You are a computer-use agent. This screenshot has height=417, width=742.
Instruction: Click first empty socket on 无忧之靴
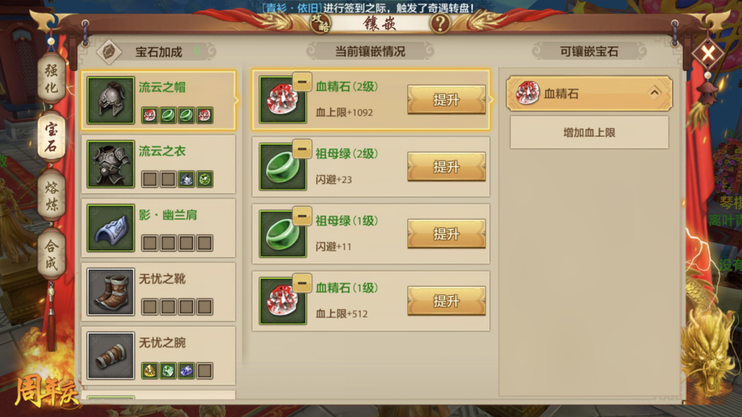coord(150,307)
